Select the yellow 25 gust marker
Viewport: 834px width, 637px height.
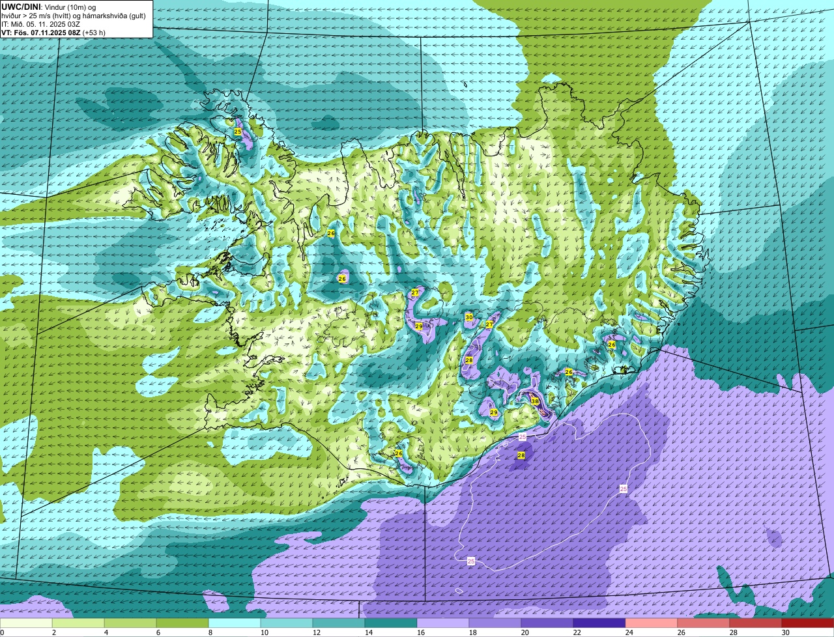pos(238,132)
